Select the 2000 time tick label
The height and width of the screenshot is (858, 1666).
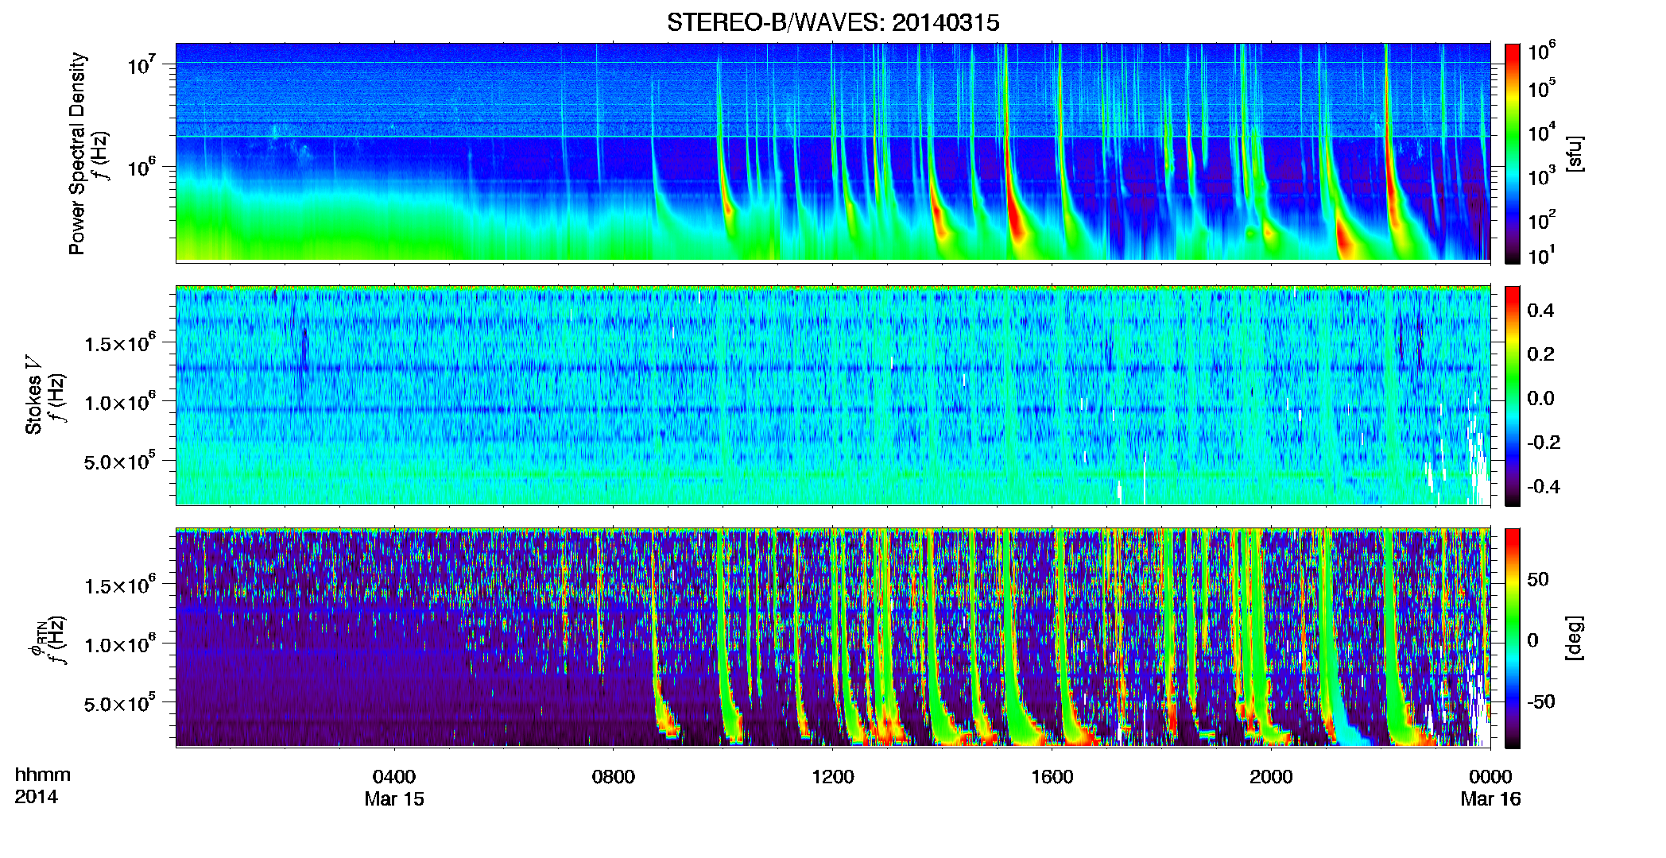tap(1271, 777)
